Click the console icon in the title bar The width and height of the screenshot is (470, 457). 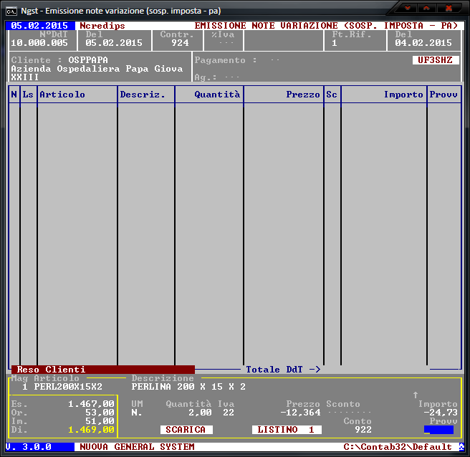(x=11, y=11)
